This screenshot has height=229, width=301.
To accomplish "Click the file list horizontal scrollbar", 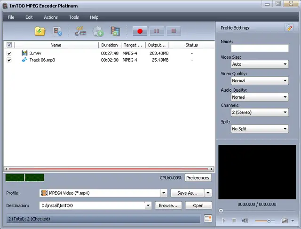I will pos(109,169).
